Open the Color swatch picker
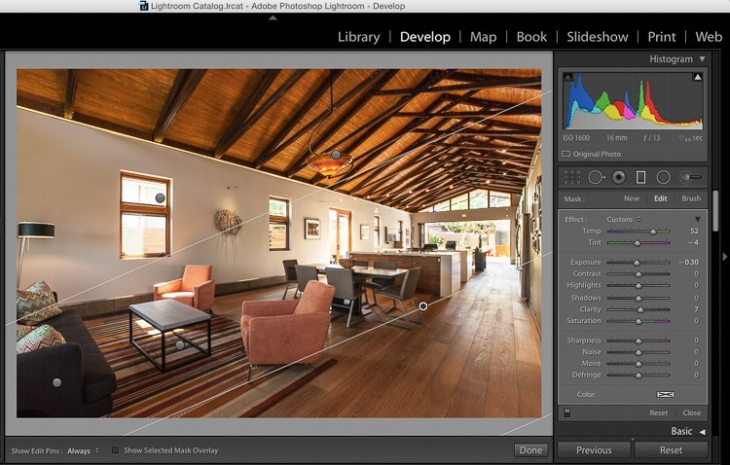The height and width of the screenshot is (465, 730). [x=666, y=394]
